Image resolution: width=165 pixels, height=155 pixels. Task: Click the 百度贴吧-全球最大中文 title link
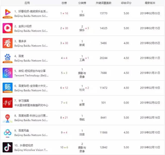[31, 86]
